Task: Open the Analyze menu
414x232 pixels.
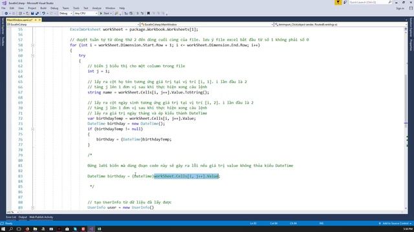Action: tap(96, 8)
